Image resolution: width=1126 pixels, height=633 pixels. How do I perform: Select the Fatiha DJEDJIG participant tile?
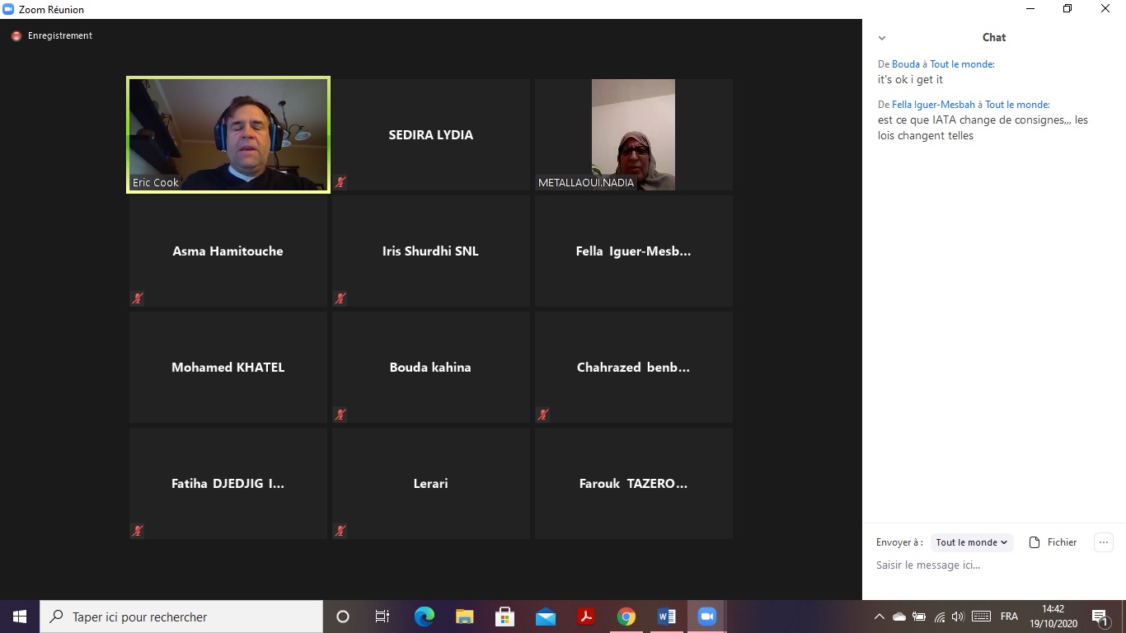pyautogui.click(x=228, y=484)
